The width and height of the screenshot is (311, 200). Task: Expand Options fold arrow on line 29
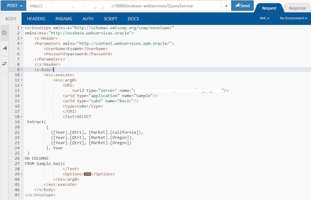click(21, 174)
